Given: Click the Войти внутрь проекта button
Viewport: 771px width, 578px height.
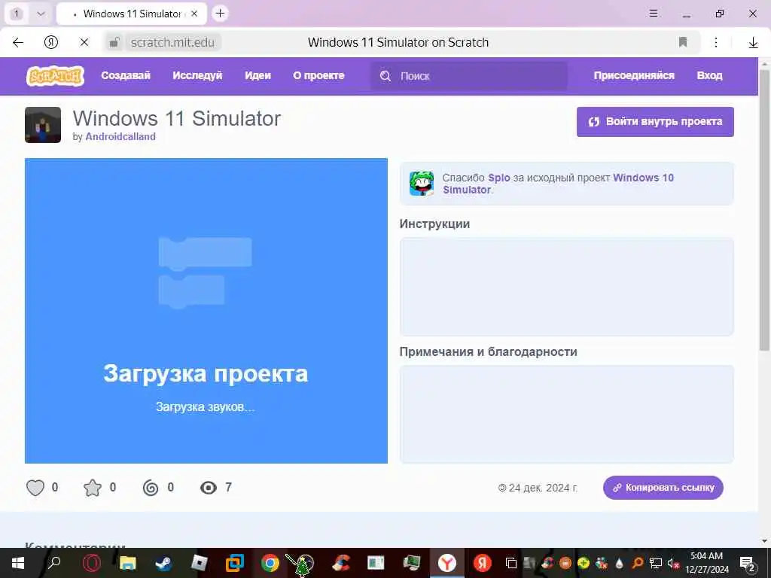Looking at the screenshot, I should pos(655,122).
